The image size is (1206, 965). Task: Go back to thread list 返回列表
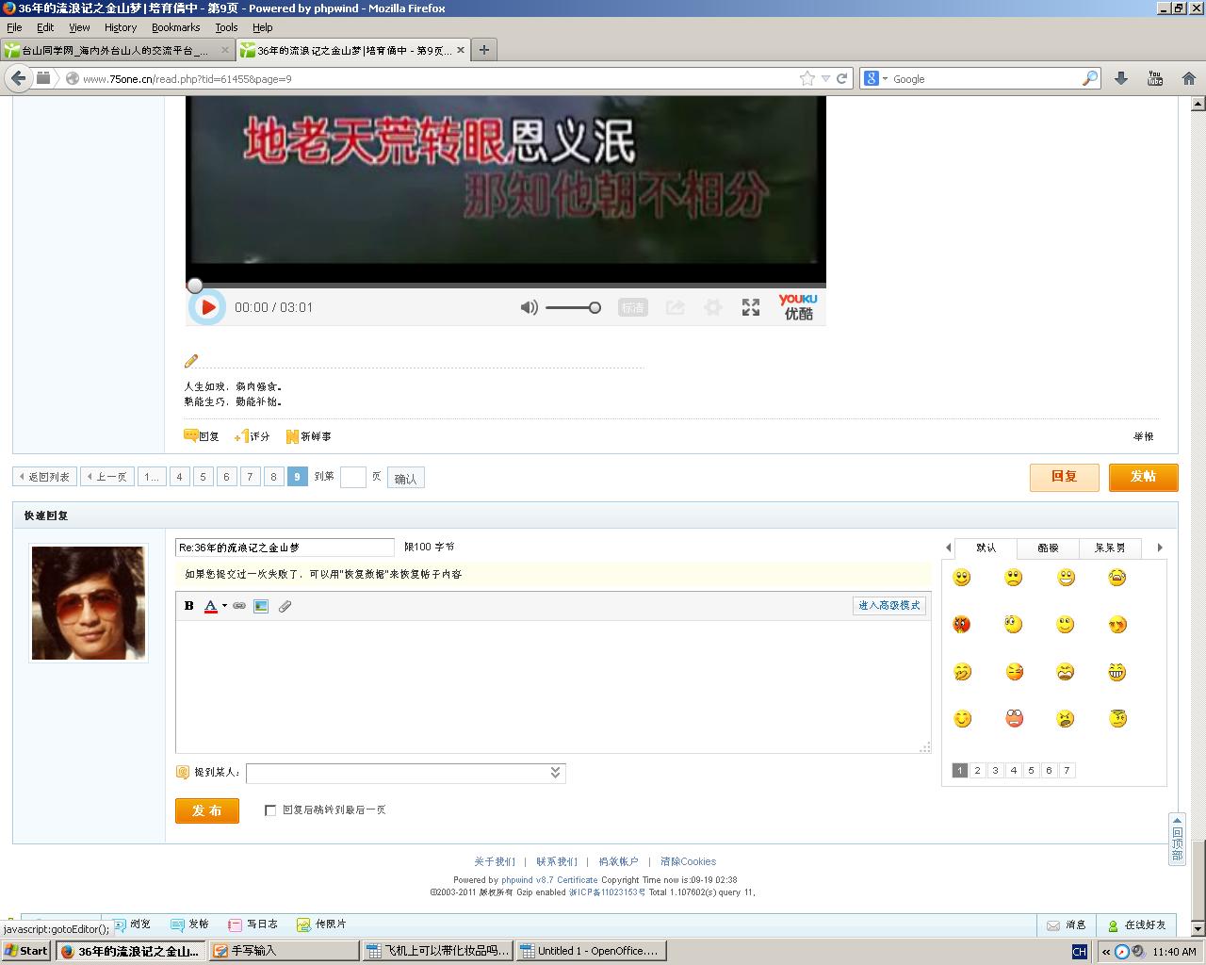pos(44,477)
